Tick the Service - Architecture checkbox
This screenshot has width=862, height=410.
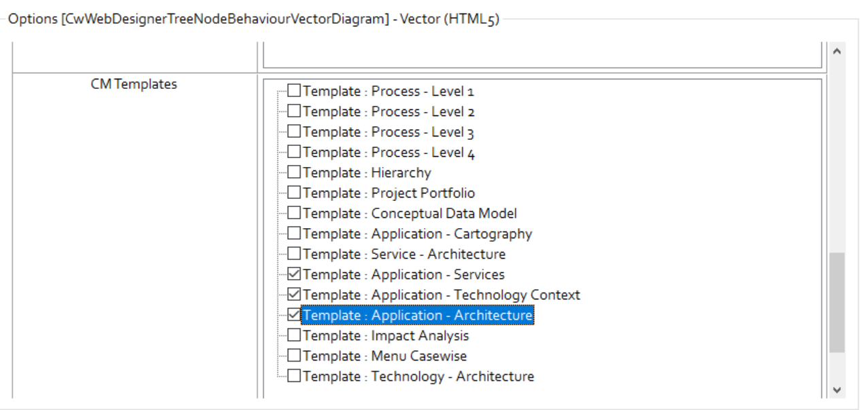click(294, 254)
